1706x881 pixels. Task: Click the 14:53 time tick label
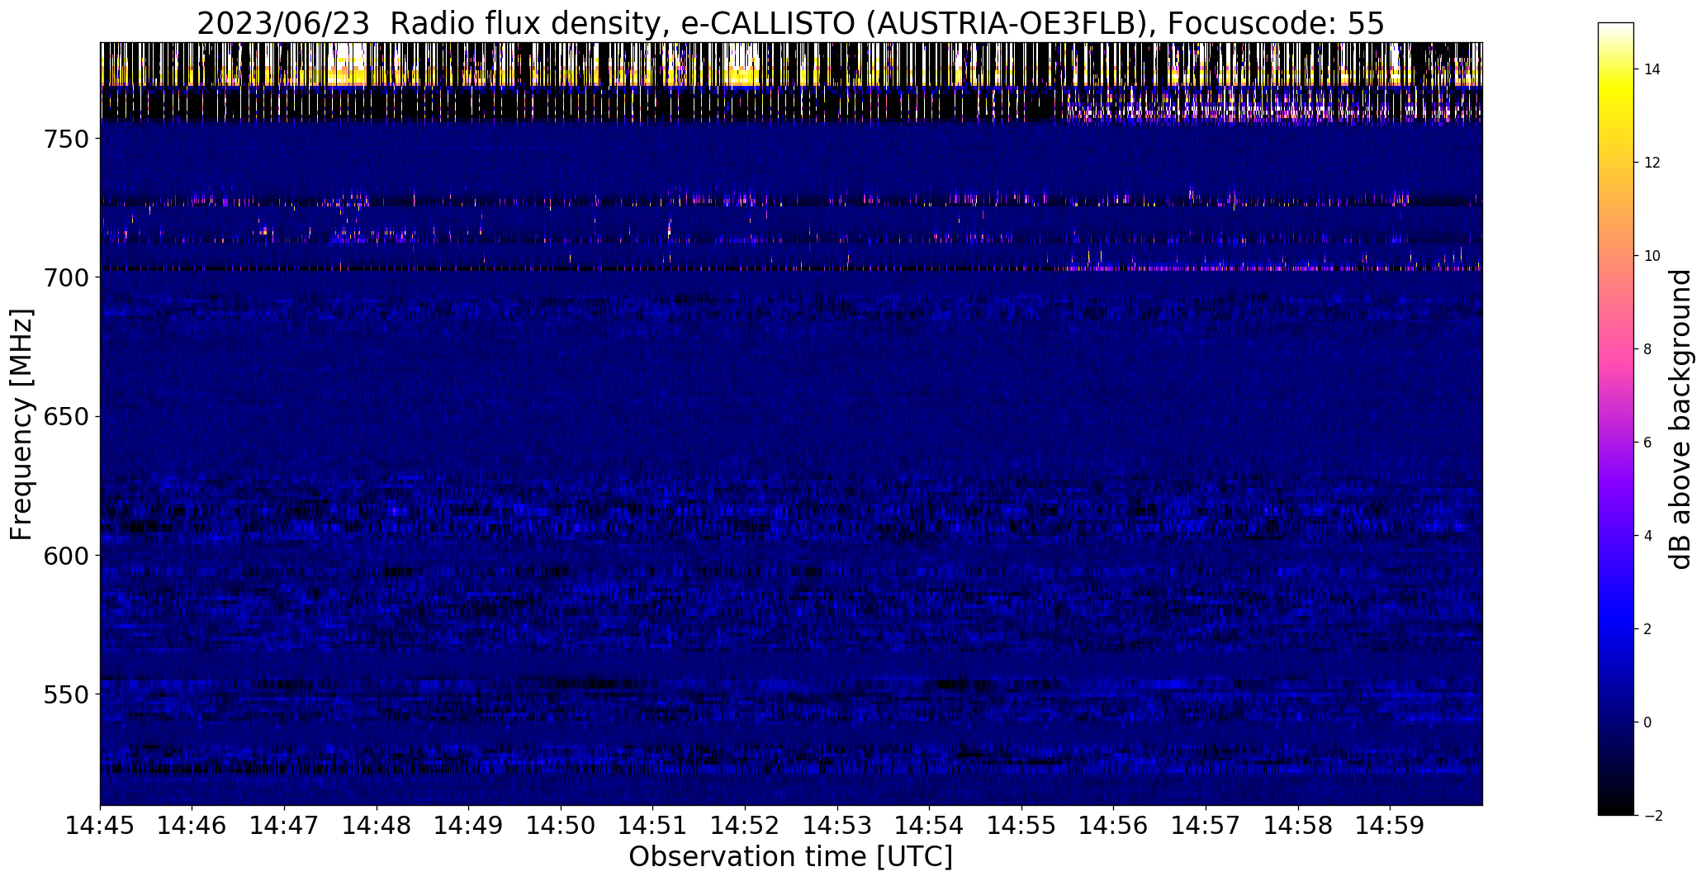click(x=838, y=825)
